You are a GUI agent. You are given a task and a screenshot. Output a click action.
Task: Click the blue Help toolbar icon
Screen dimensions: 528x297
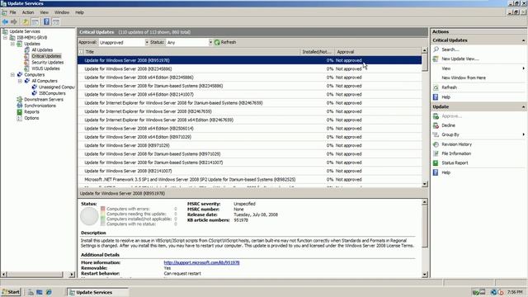point(46,22)
